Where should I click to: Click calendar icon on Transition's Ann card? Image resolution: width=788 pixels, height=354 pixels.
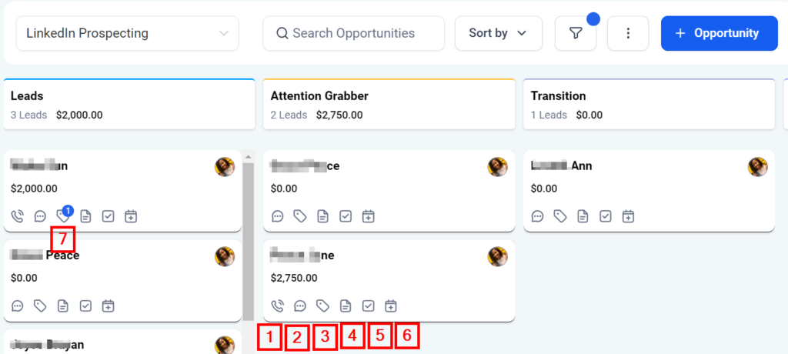629,216
